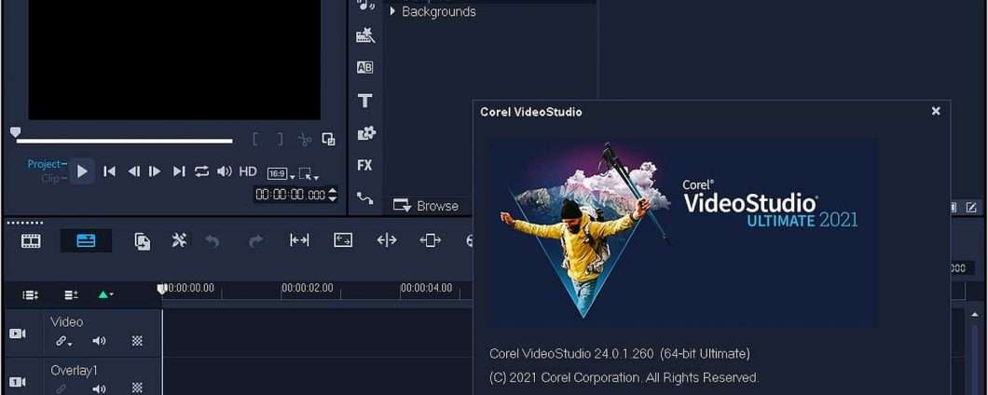
Task: Set mark-in with left bracket
Action: click(255, 139)
